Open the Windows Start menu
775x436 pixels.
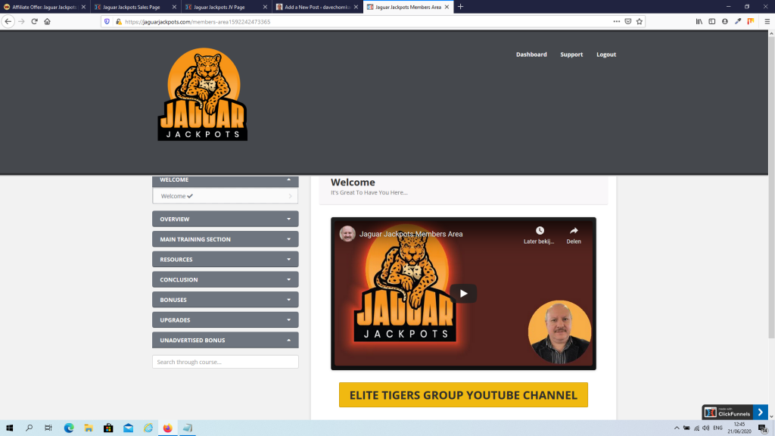click(9, 428)
